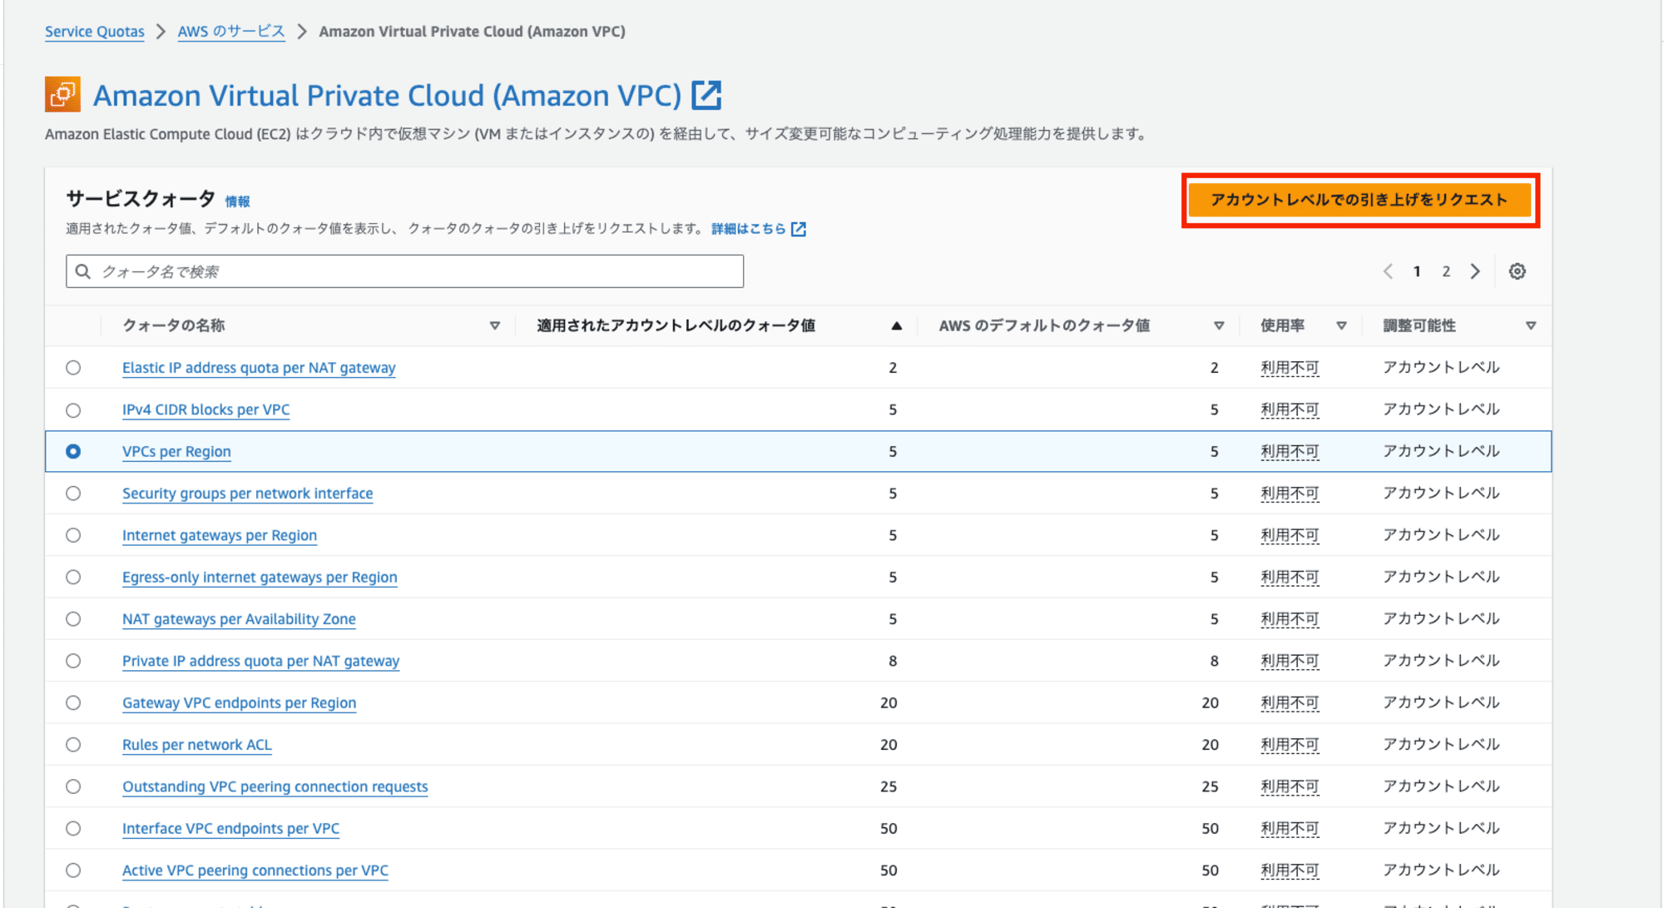Click Amazon Virtual Private Cloud breadcrumb text
Viewport: 1664px width, 908px height.
click(x=472, y=32)
